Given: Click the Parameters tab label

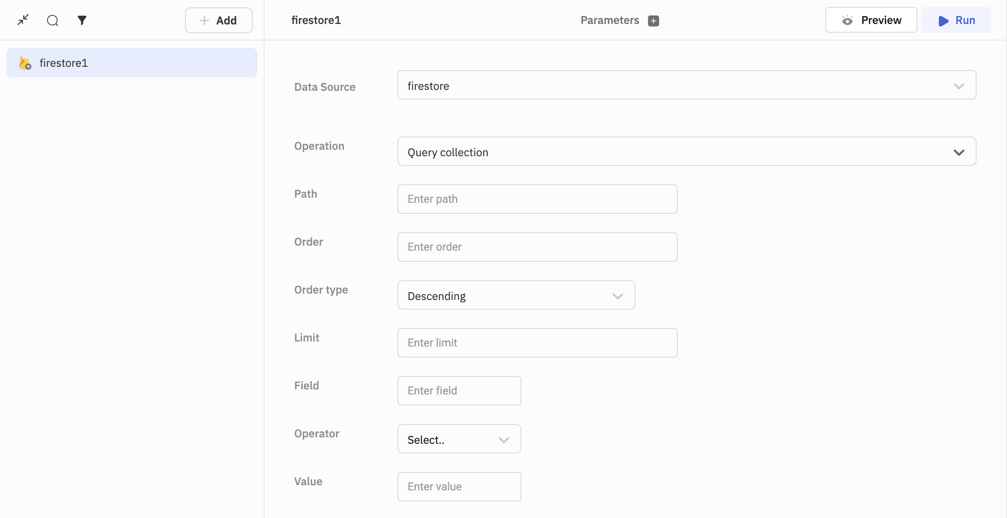Looking at the screenshot, I should (x=609, y=19).
